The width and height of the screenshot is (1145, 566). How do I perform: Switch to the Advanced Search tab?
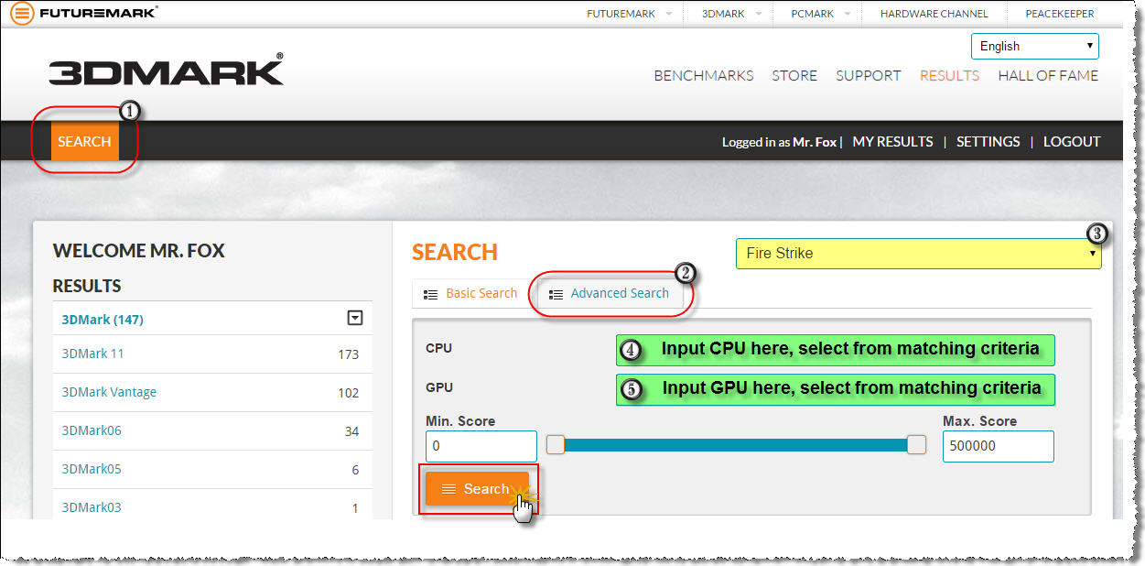[609, 294]
